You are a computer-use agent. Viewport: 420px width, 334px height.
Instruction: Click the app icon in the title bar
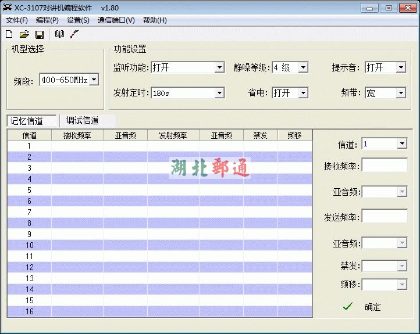pyautogui.click(x=8, y=8)
